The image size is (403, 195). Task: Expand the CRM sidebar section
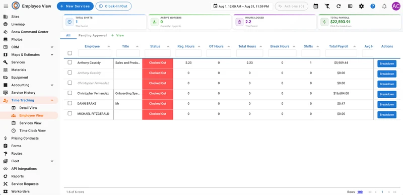click(52, 47)
